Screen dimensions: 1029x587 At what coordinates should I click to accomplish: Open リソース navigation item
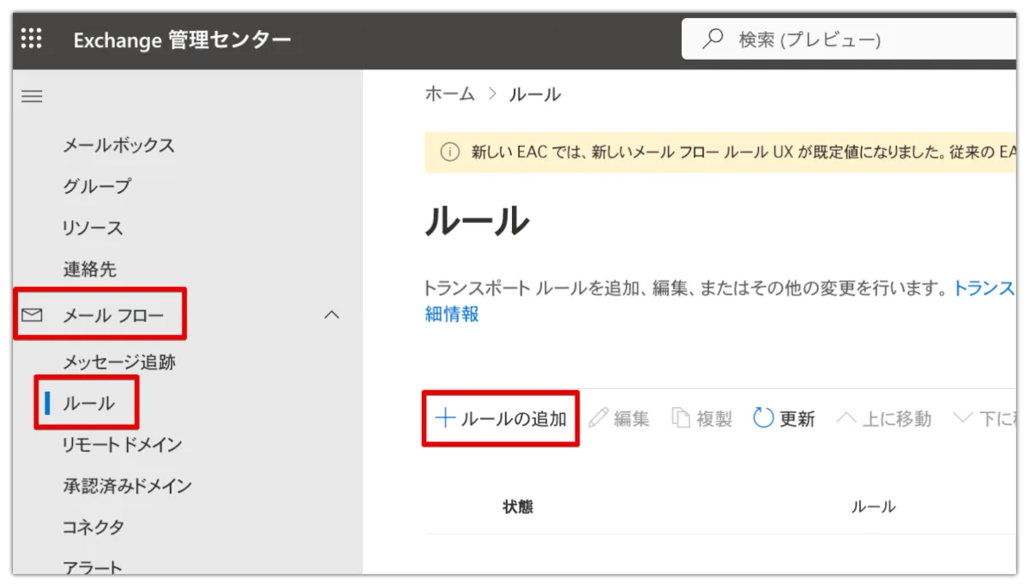click(x=93, y=228)
